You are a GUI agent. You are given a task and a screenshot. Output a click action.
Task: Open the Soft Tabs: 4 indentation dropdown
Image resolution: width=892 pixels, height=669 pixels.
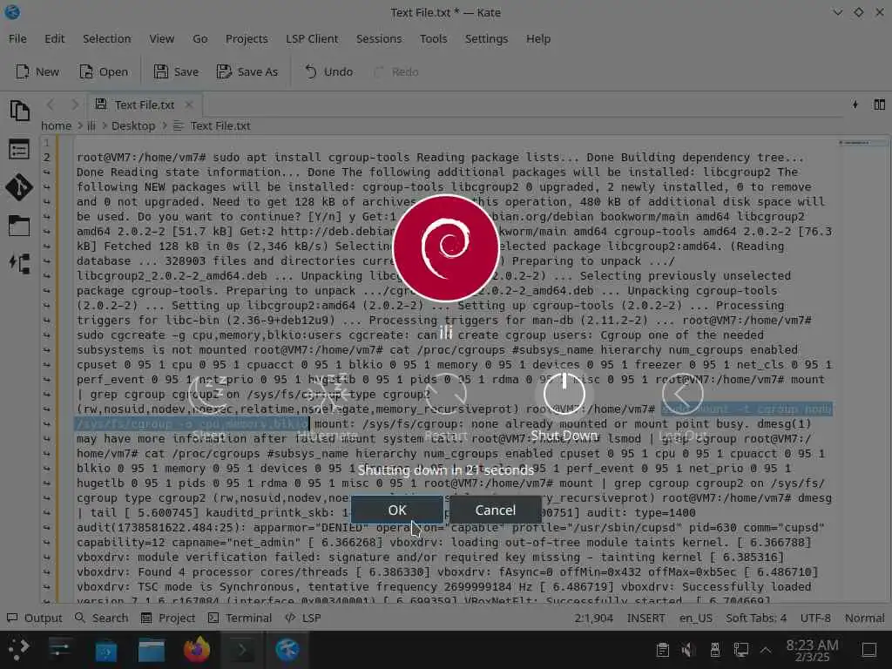pos(756,618)
